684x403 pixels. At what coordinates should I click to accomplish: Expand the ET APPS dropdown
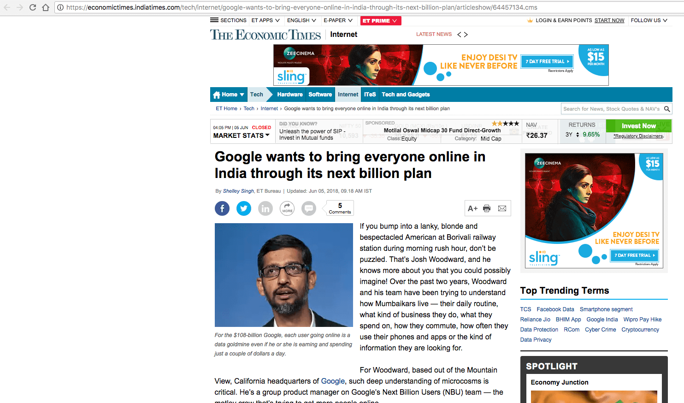pyautogui.click(x=265, y=20)
